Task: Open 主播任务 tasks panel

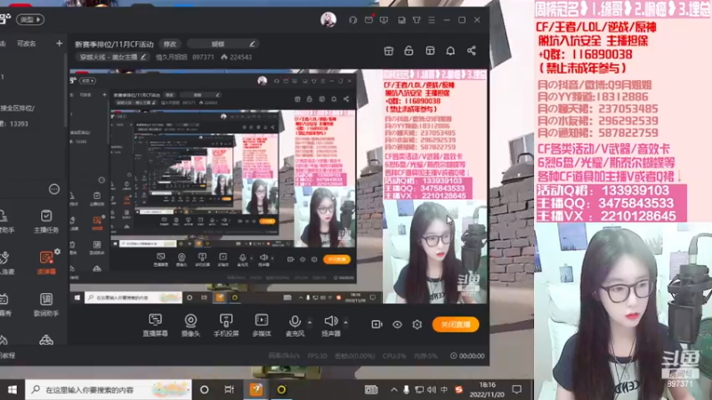Action: click(x=46, y=221)
